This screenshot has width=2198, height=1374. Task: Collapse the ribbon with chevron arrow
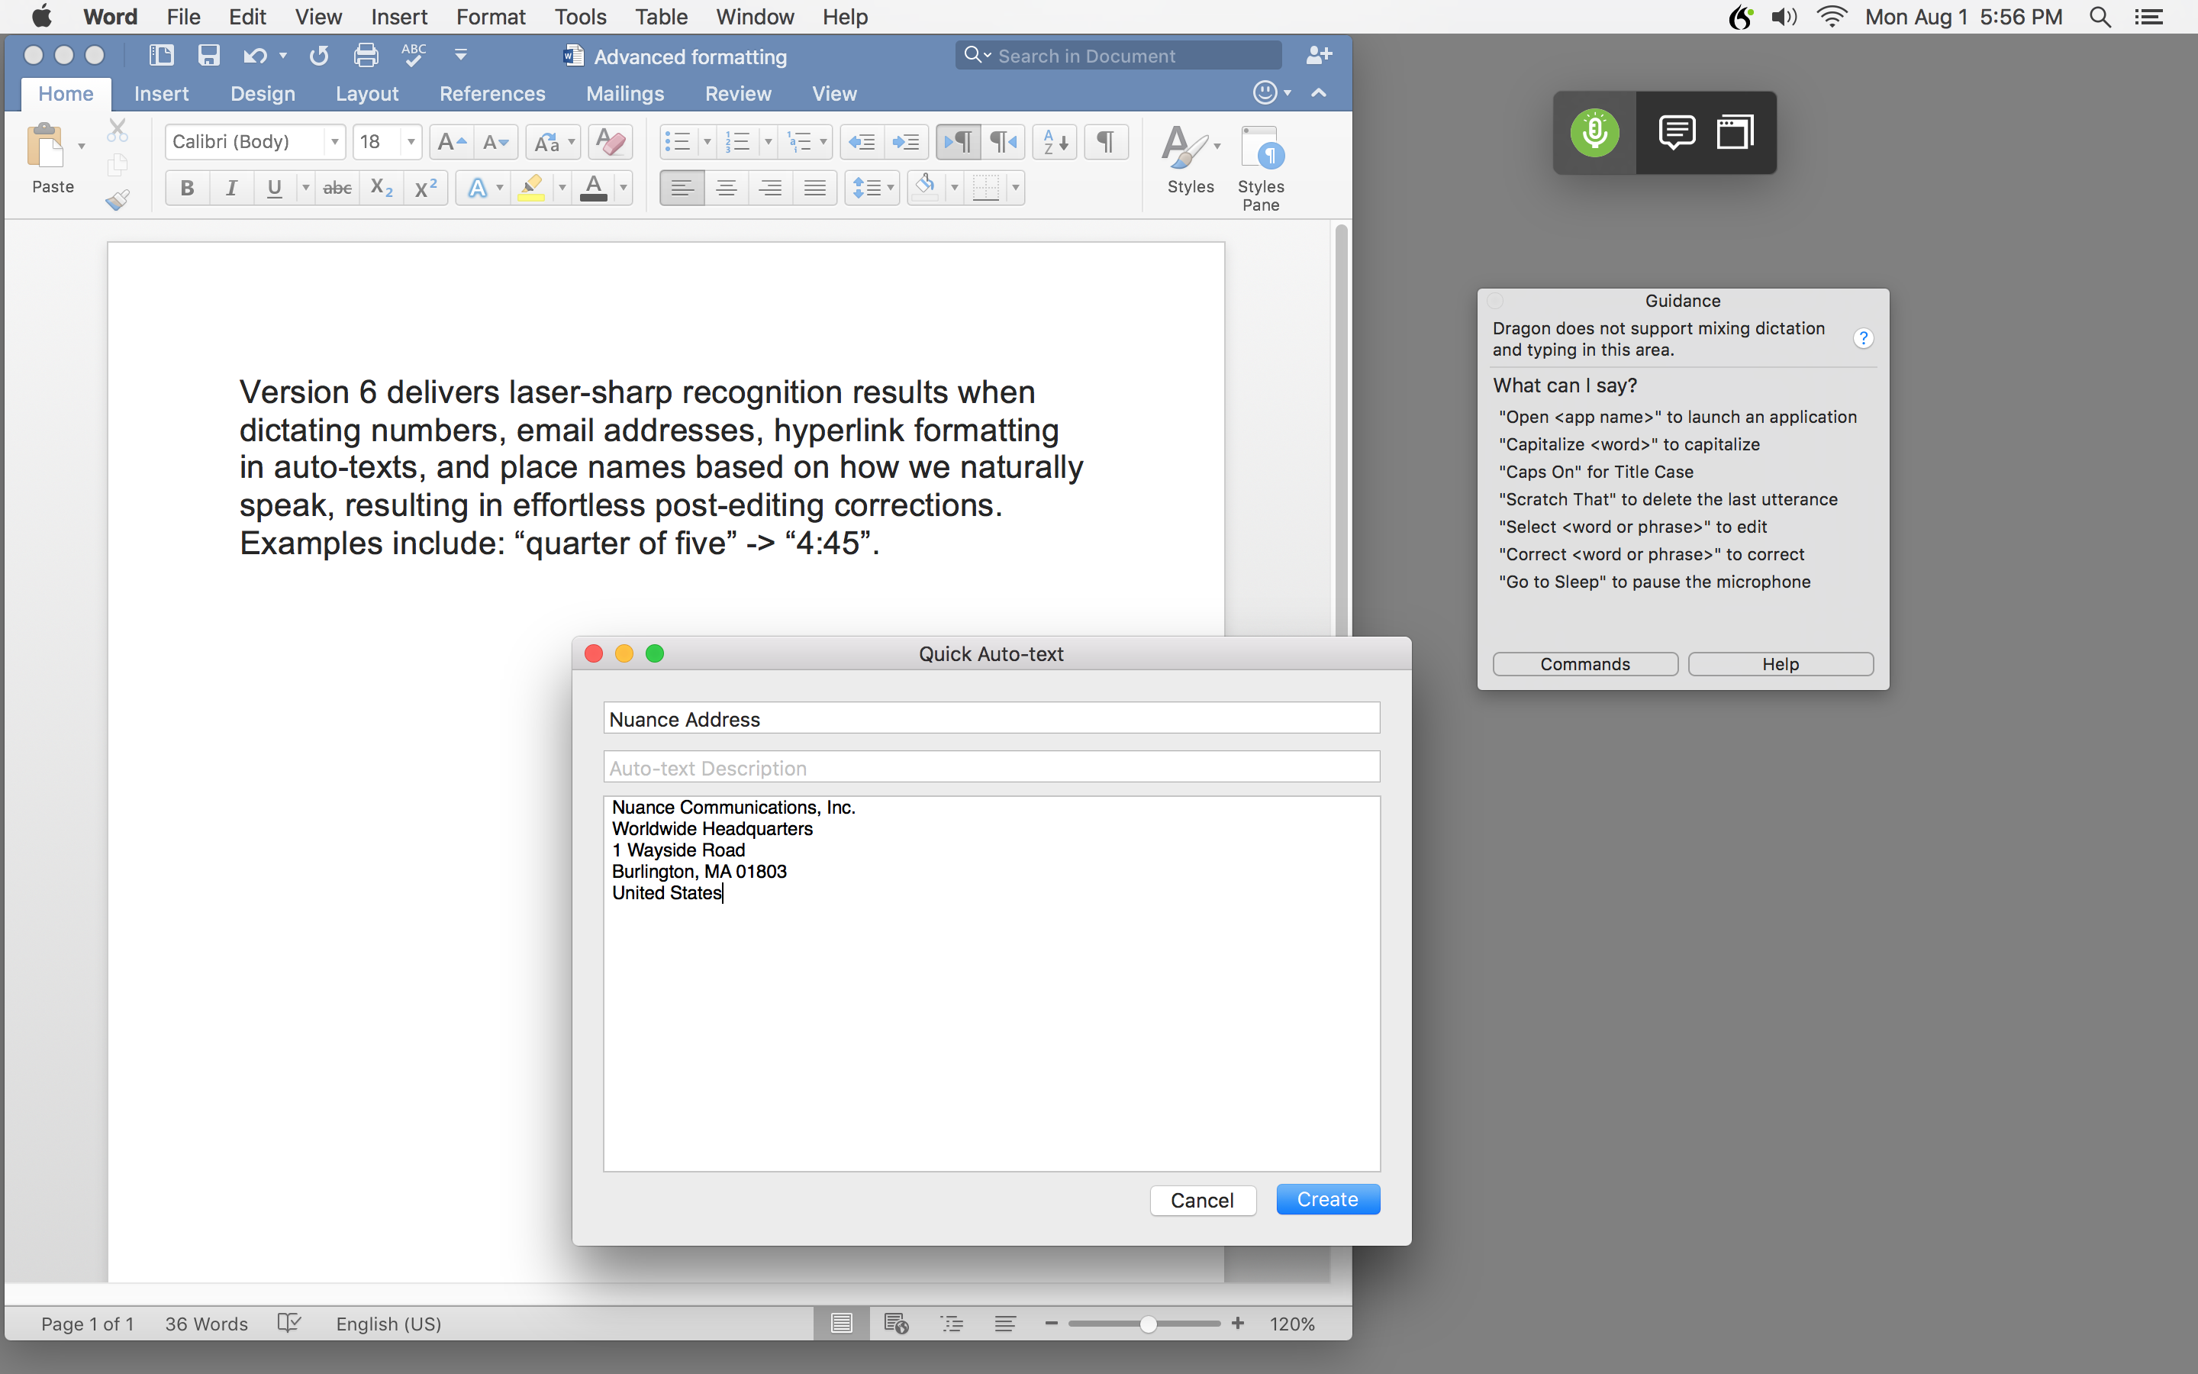[1319, 92]
